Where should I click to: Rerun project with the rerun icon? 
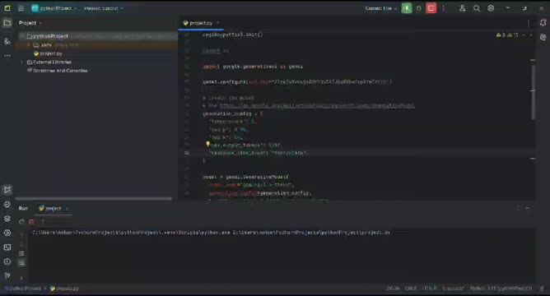pos(21,221)
